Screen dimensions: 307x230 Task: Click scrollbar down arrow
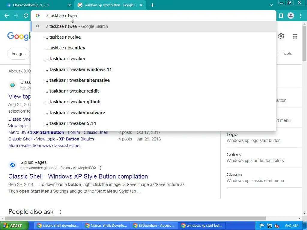click(x=304, y=213)
